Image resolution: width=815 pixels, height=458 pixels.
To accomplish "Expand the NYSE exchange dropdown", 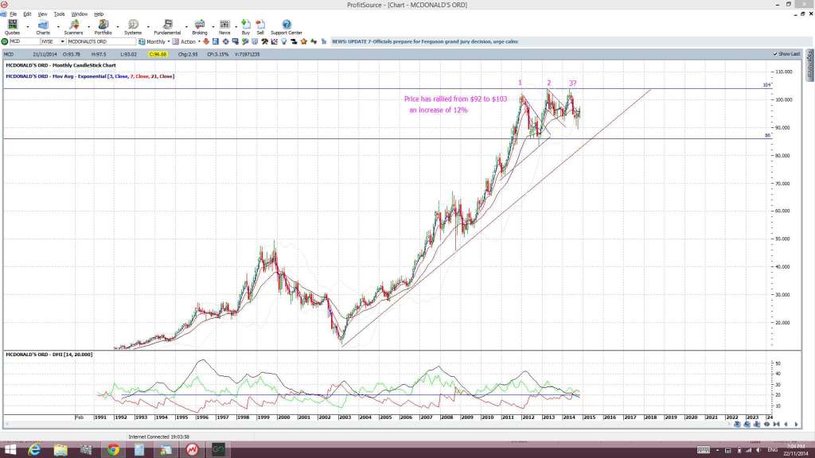I will [x=62, y=41].
